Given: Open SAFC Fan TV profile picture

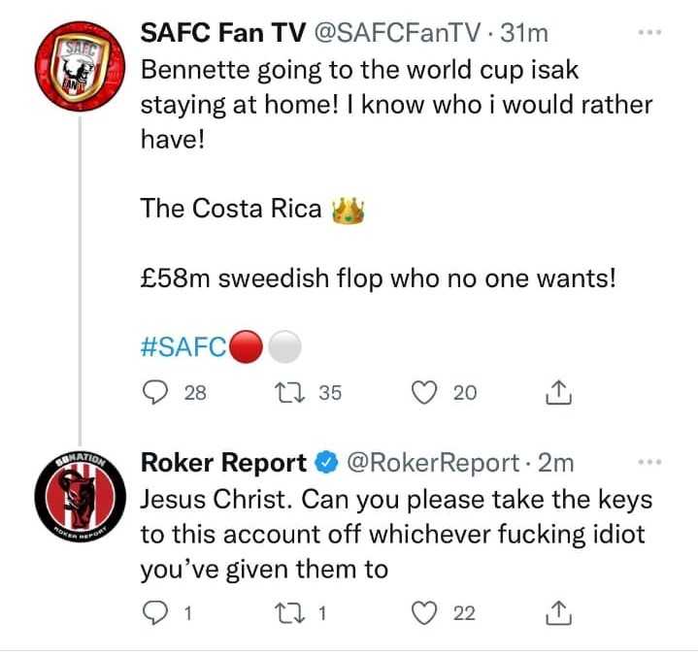Looking at the screenshot, I should 81,66.
